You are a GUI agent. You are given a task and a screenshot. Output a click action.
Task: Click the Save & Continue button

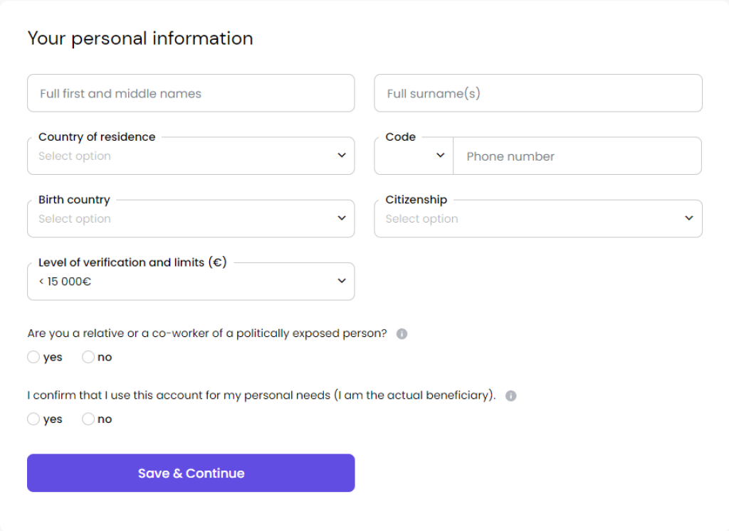[191, 473]
